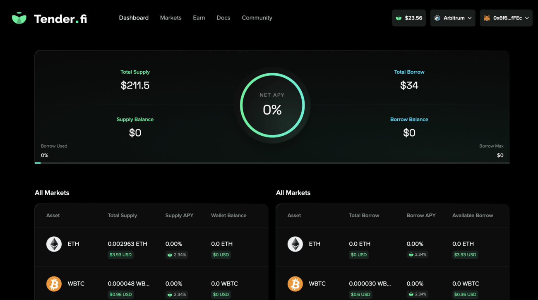
Task: Click the $211.5 Total Supply figure
Action: tap(135, 85)
